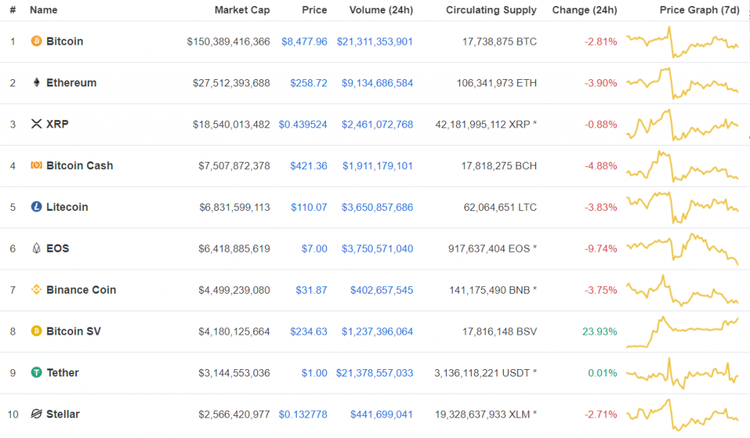Open XRP 7-day price graph

click(x=683, y=125)
